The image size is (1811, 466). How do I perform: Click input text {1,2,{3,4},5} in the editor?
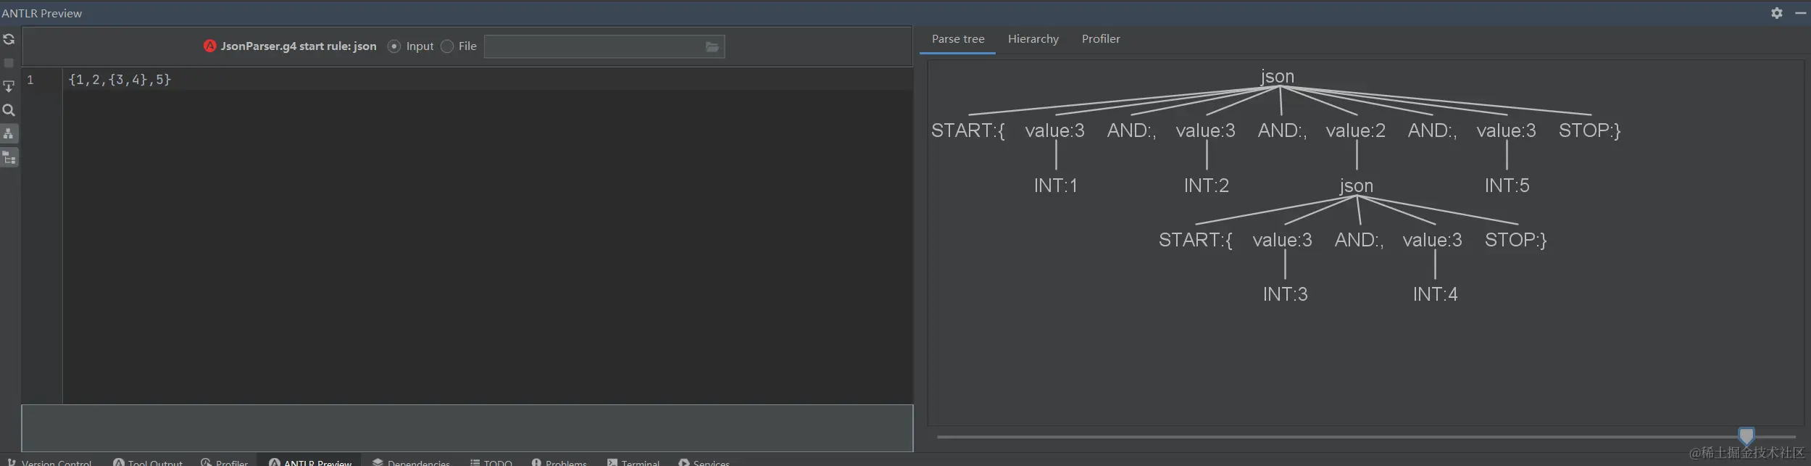point(120,80)
